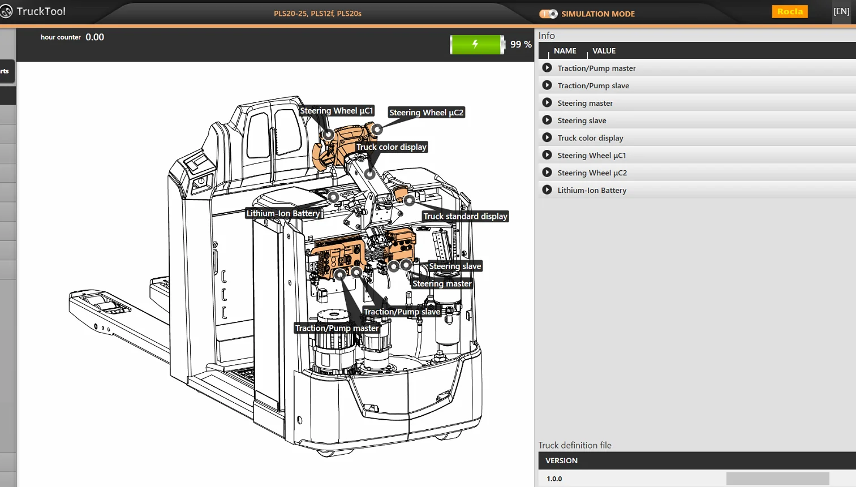This screenshot has height=487, width=856.
Task: Click the orange Rocla button
Action: [790, 11]
